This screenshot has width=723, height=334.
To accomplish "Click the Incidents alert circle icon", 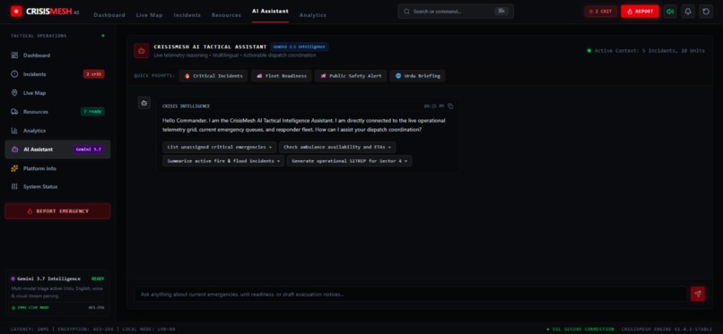I will [x=14, y=74].
